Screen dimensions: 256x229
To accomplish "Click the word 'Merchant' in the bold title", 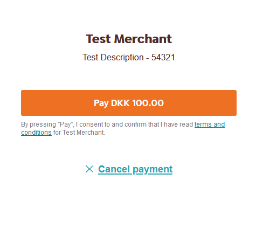I will [x=143, y=39].
